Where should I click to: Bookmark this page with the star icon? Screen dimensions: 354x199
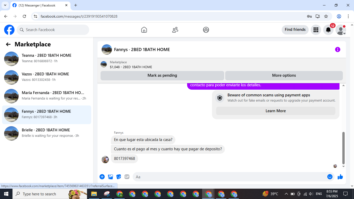pos(326,16)
